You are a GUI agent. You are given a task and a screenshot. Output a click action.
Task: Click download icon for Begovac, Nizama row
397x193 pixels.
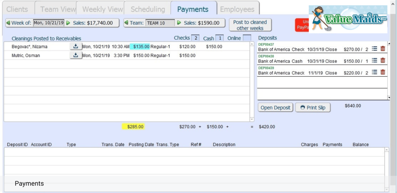tap(76, 46)
